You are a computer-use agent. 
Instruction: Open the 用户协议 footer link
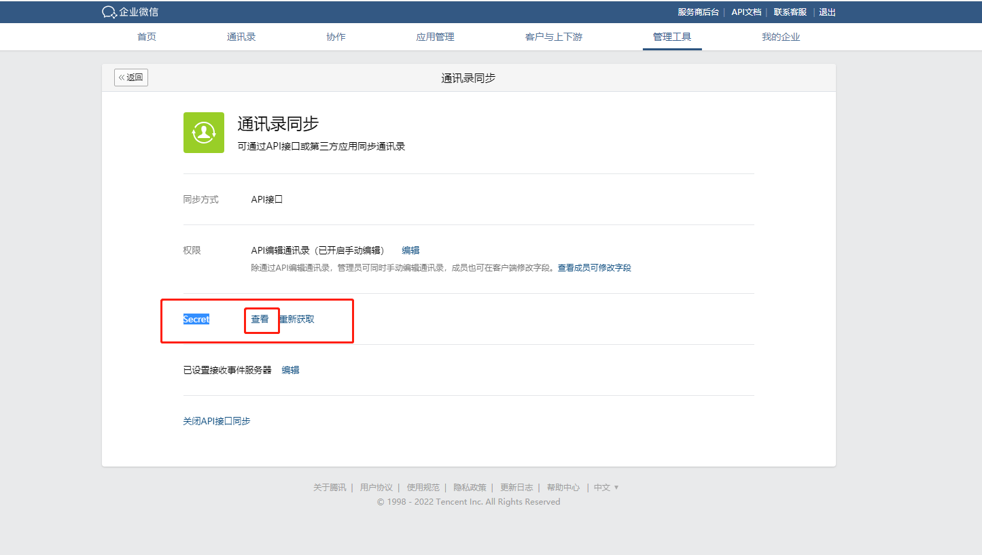pos(376,488)
